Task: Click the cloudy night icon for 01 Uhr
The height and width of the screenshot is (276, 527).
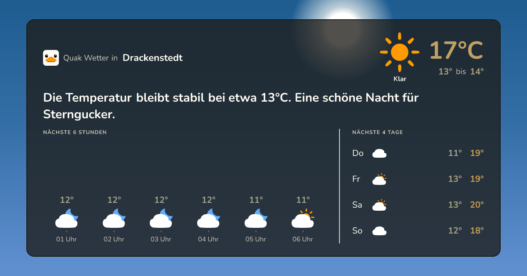Action: click(x=67, y=219)
